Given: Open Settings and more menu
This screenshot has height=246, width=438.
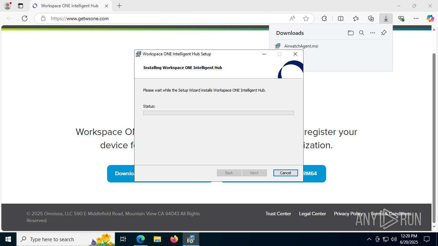Looking at the screenshot, I should [x=416, y=18].
